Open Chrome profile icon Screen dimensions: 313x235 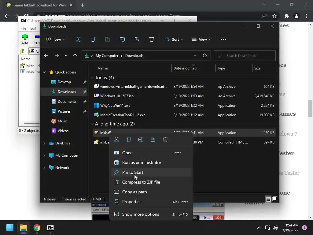click(x=296, y=16)
